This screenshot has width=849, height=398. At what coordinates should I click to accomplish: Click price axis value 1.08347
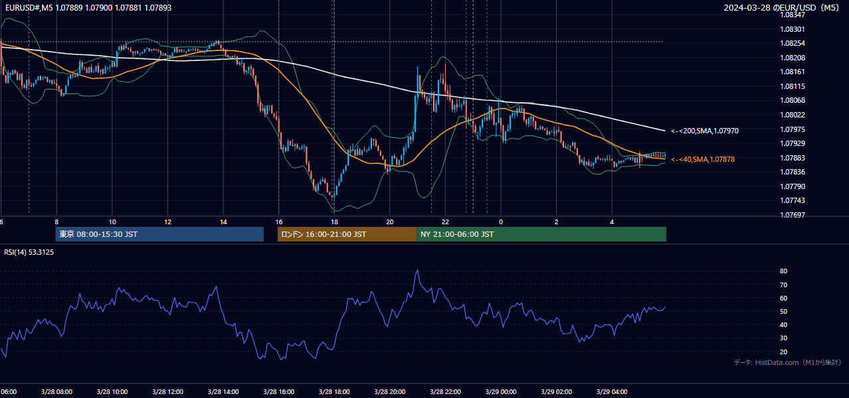[x=793, y=15]
